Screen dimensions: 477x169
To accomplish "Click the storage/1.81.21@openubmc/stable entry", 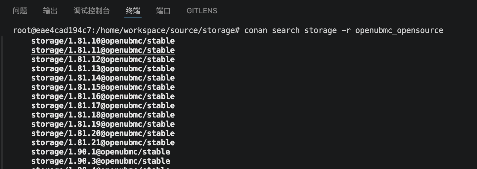I will coord(103,143).
